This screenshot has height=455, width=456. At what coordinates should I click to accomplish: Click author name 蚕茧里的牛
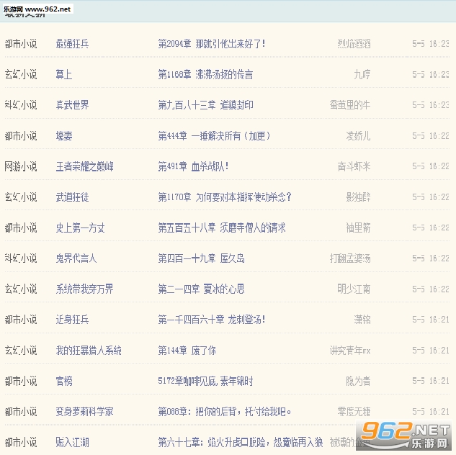tap(350, 105)
